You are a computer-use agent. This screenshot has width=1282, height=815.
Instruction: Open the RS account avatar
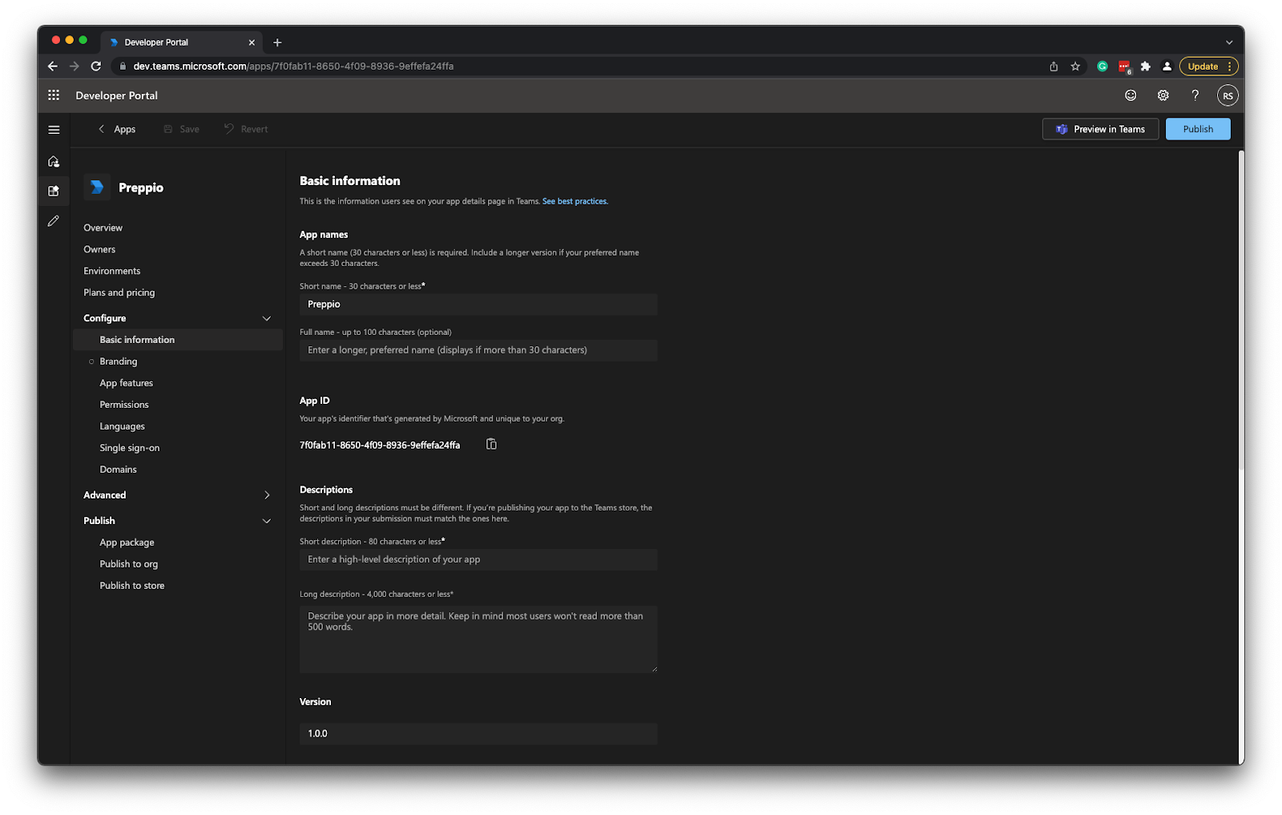pyautogui.click(x=1228, y=95)
